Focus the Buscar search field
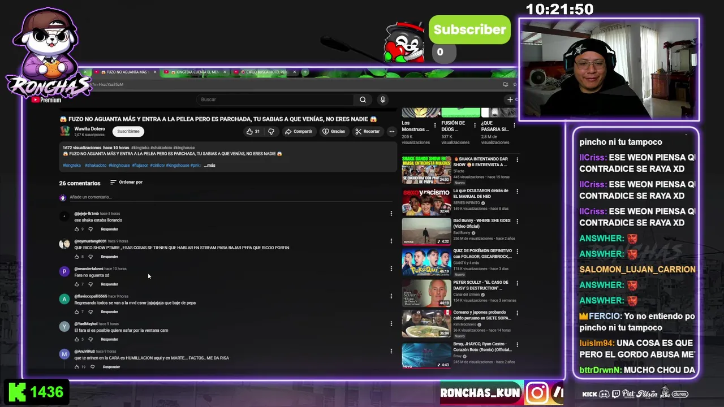 276,99
